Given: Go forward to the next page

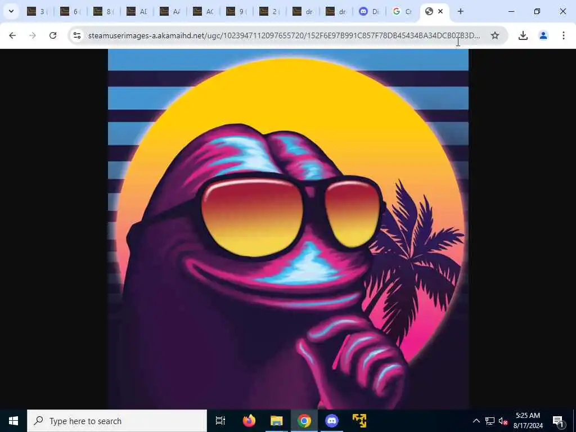Looking at the screenshot, I should [x=32, y=35].
